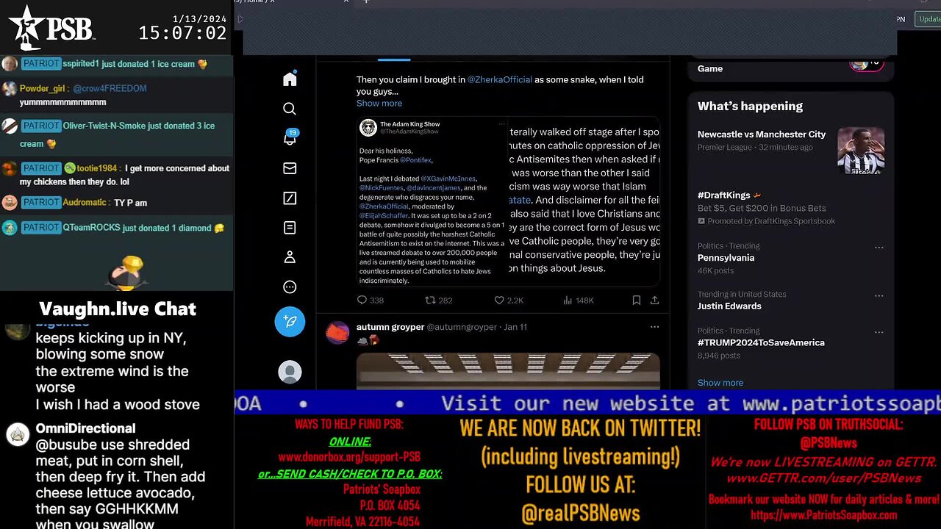
Task: Open account avatar at sidebar bottom
Action: tap(290, 373)
